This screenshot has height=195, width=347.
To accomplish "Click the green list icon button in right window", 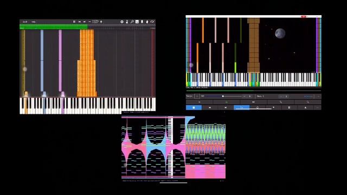I will (x=227, y=102).
